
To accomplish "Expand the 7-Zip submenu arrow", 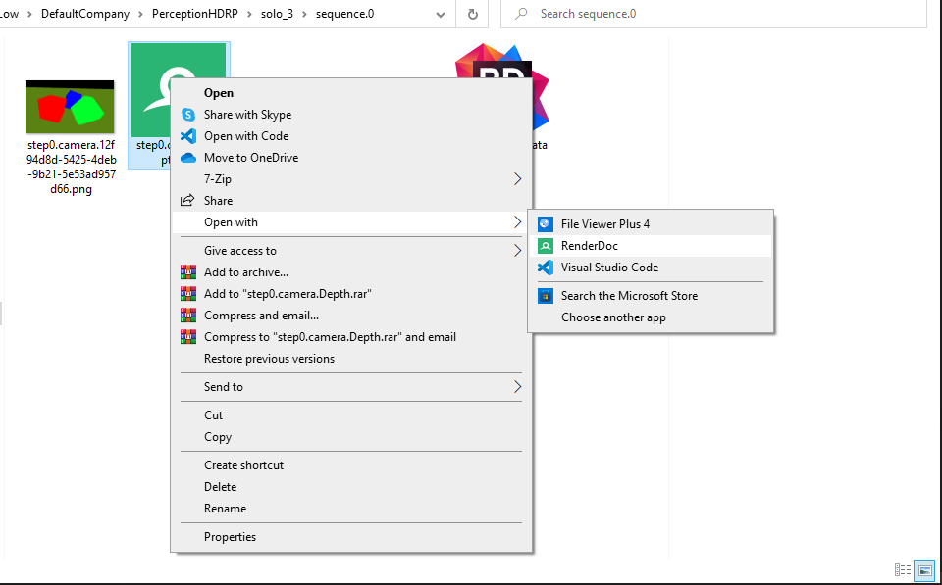I will click(x=517, y=179).
